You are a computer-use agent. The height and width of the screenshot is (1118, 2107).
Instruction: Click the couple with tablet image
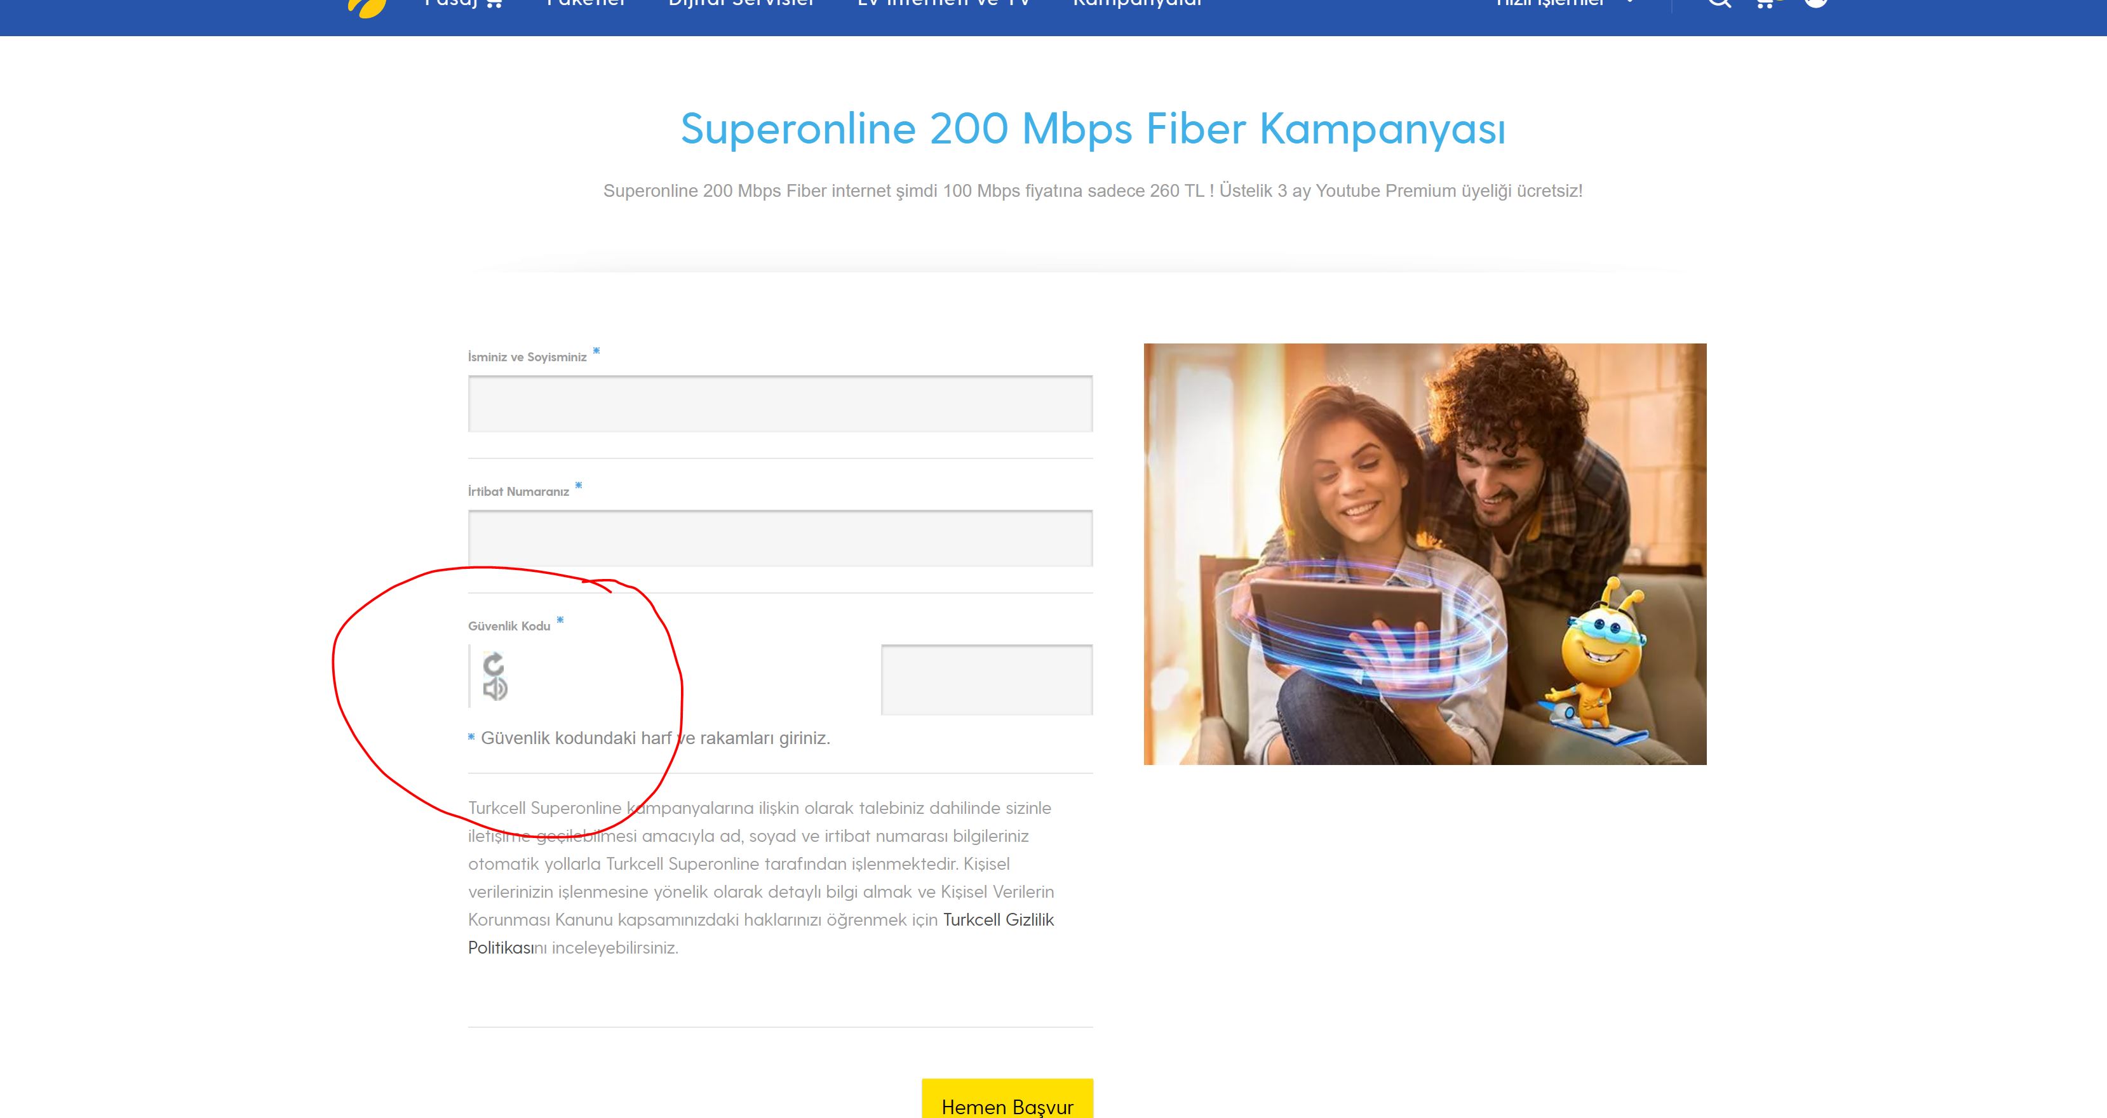point(1425,554)
